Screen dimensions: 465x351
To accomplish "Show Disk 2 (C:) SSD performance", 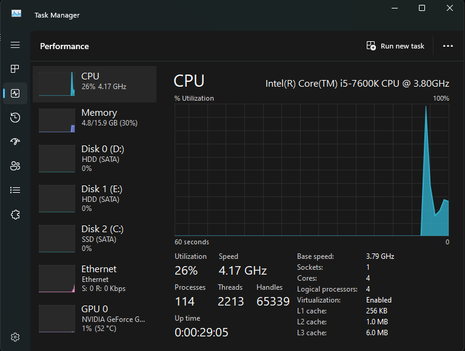I will (x=95, y=239).
